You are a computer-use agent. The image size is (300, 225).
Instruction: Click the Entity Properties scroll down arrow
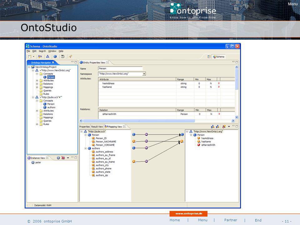pyautogui.click(x=237, y=117)
